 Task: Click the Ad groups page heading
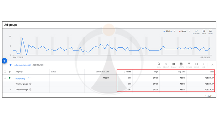pos(11,25)
